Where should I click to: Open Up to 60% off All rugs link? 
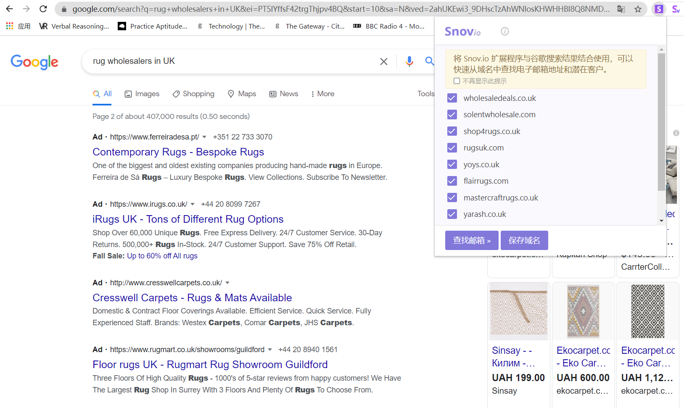click(x=162, y=256)
